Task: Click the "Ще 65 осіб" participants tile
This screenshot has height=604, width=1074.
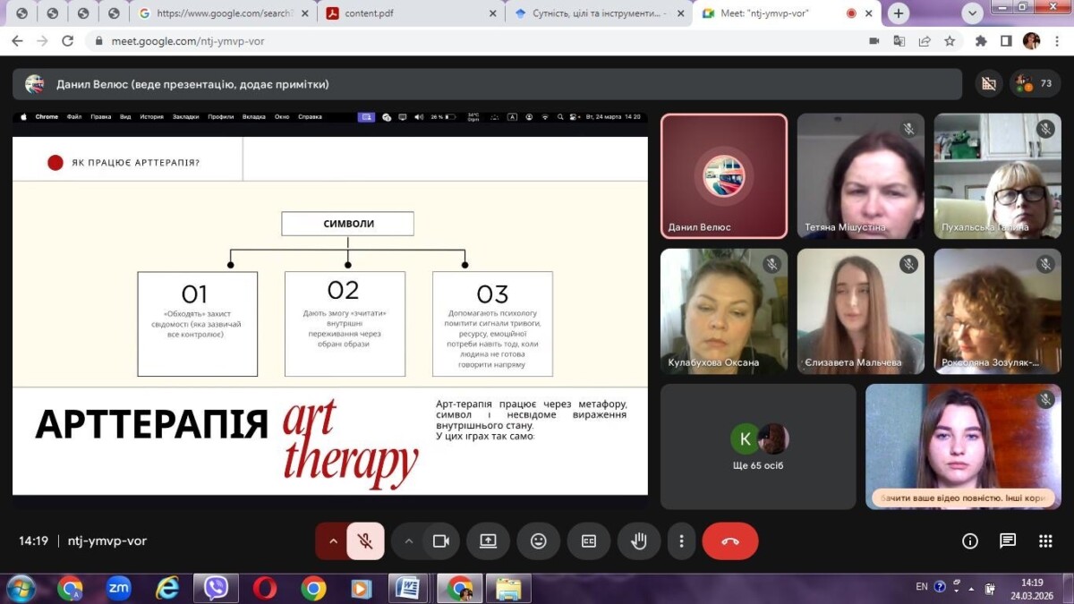Action: click(758, 447)
